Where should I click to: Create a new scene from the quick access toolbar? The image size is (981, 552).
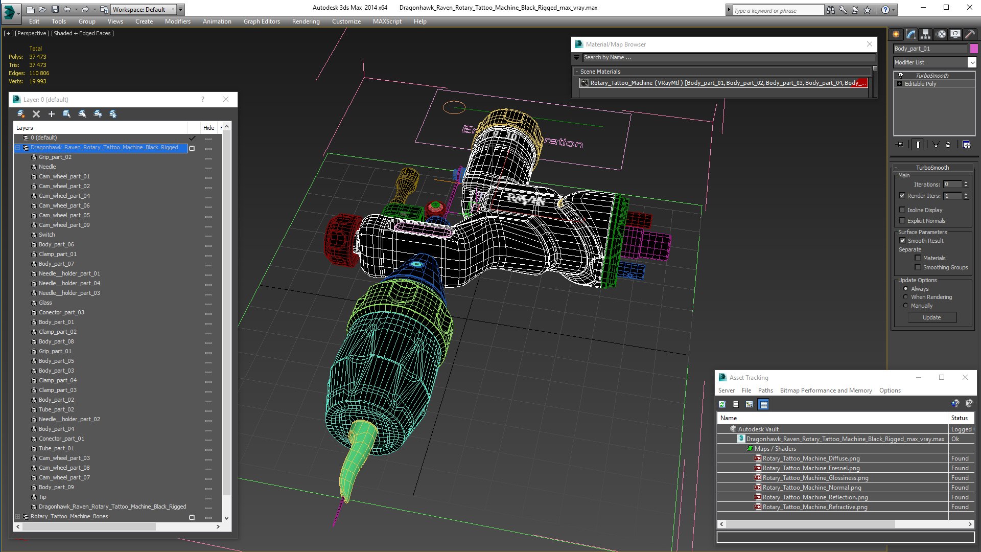point(31,9)
